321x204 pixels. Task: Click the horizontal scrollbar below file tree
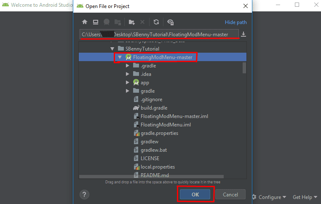151,177
